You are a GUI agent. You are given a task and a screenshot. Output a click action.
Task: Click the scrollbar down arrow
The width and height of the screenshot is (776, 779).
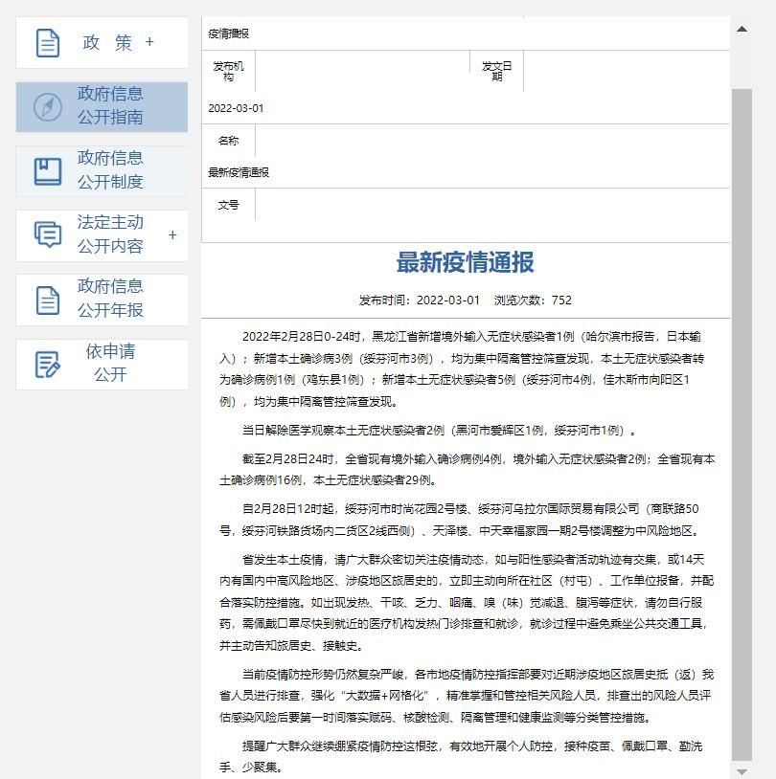[742, 770]
